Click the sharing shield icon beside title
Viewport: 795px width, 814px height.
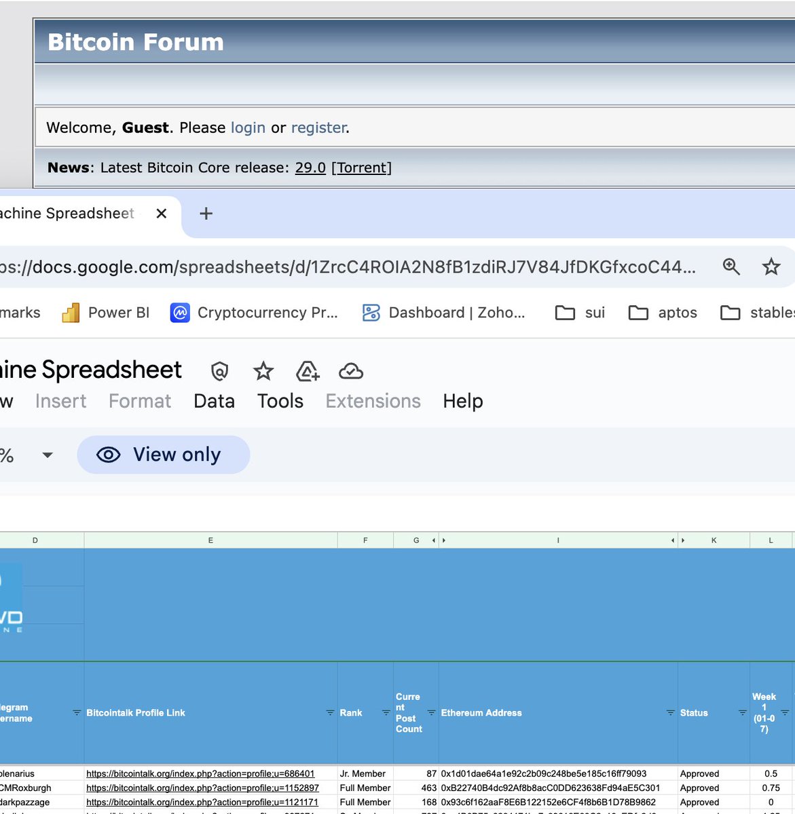(x=219, y=372)
